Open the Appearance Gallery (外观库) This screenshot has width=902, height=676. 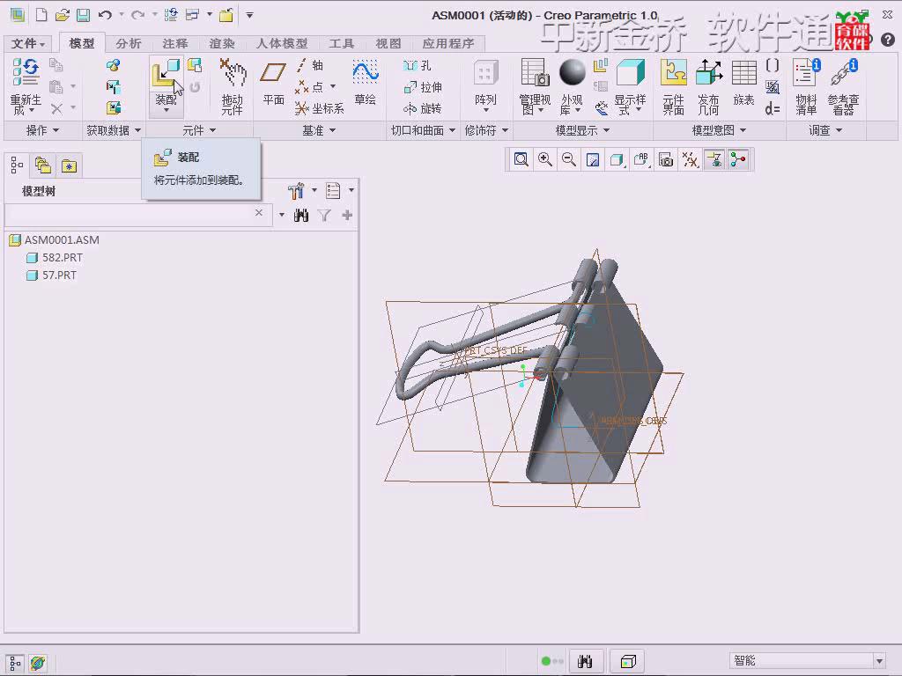click(x=572, y=87)
